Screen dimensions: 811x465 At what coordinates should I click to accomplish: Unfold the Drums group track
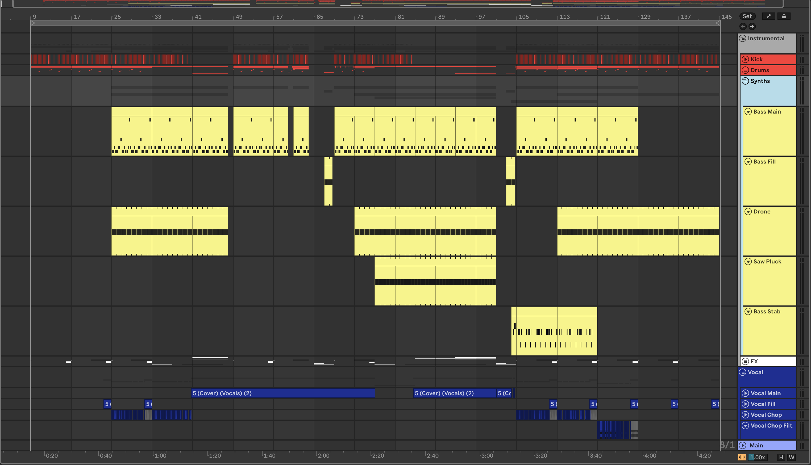pos(745,70)
